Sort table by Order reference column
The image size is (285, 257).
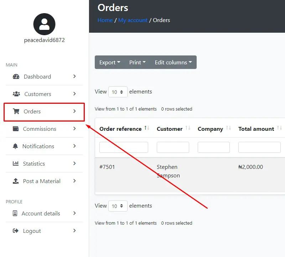(120, 129)
